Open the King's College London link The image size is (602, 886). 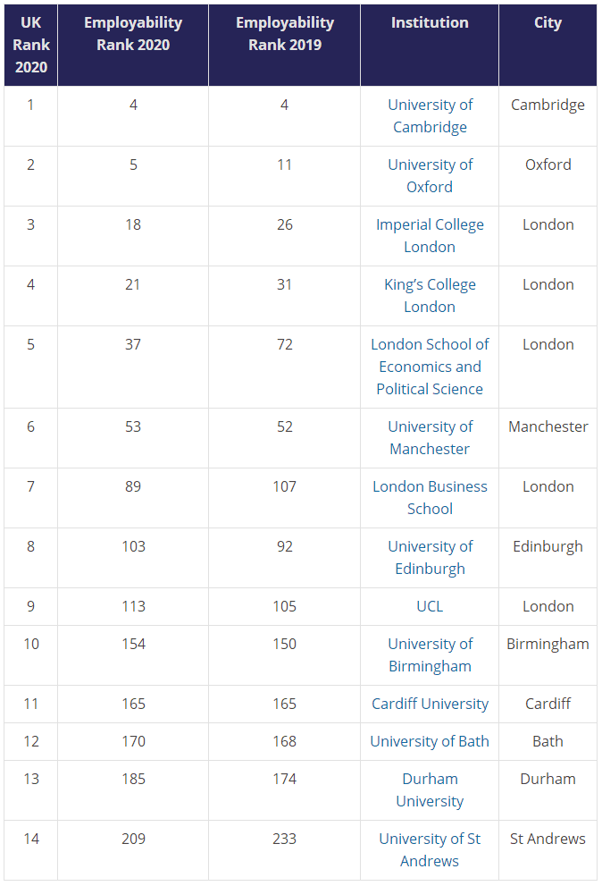[430, 296]
